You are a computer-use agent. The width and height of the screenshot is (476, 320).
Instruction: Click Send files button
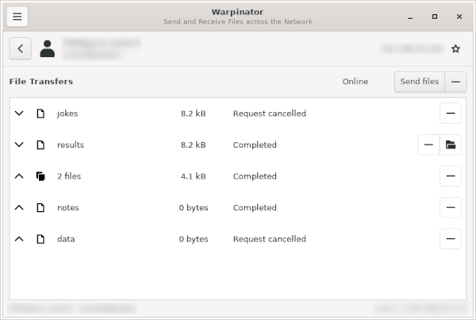coord(420,82)
